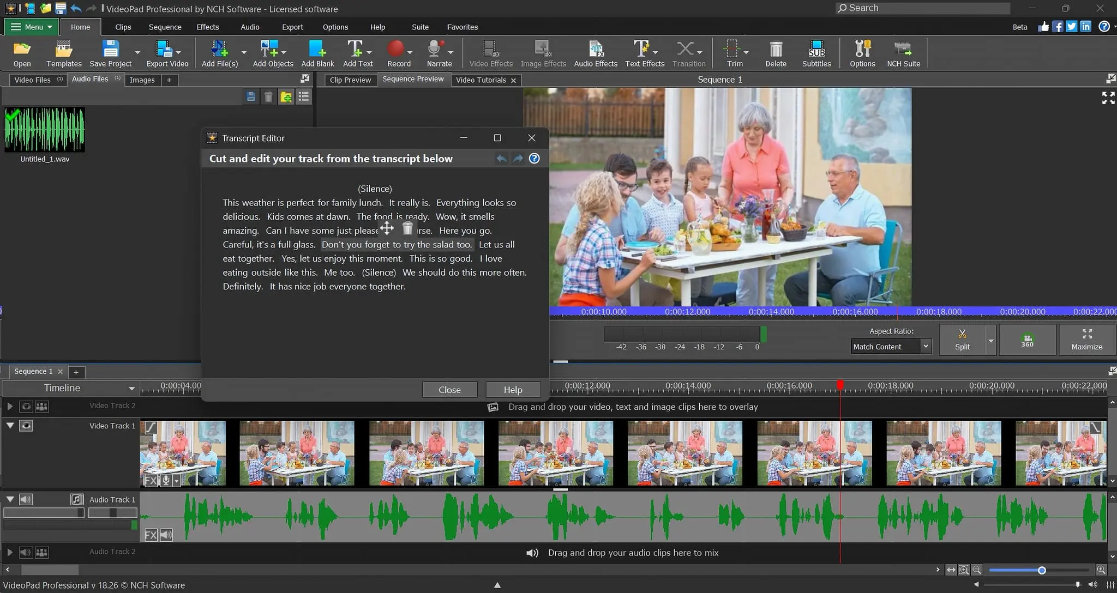Click the help icon in the Transcript Editor

click(535, 159)
